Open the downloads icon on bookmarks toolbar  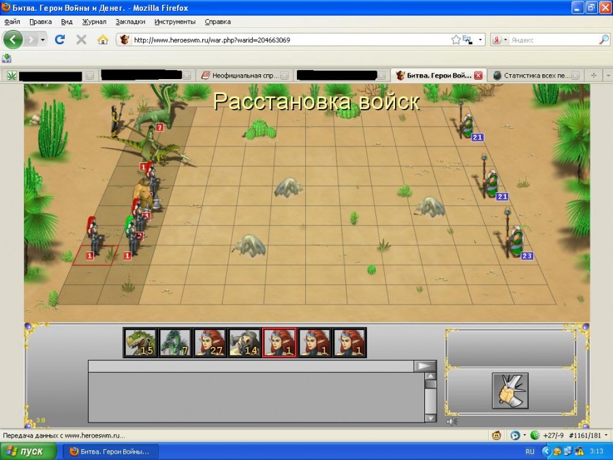tap(7, 59)
